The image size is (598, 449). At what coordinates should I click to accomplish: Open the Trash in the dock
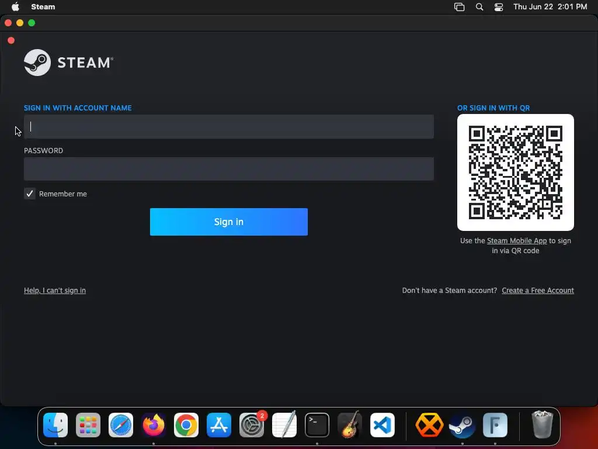tap(542, 424)
